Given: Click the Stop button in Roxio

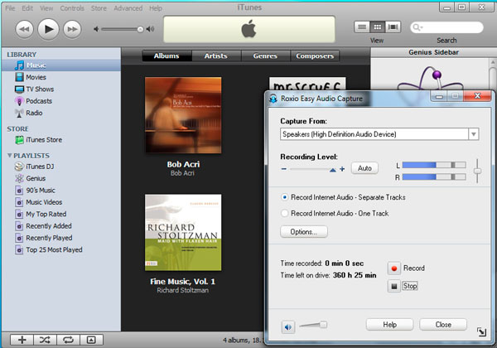Looking at the screenshot, I should (x=394, y=286).
